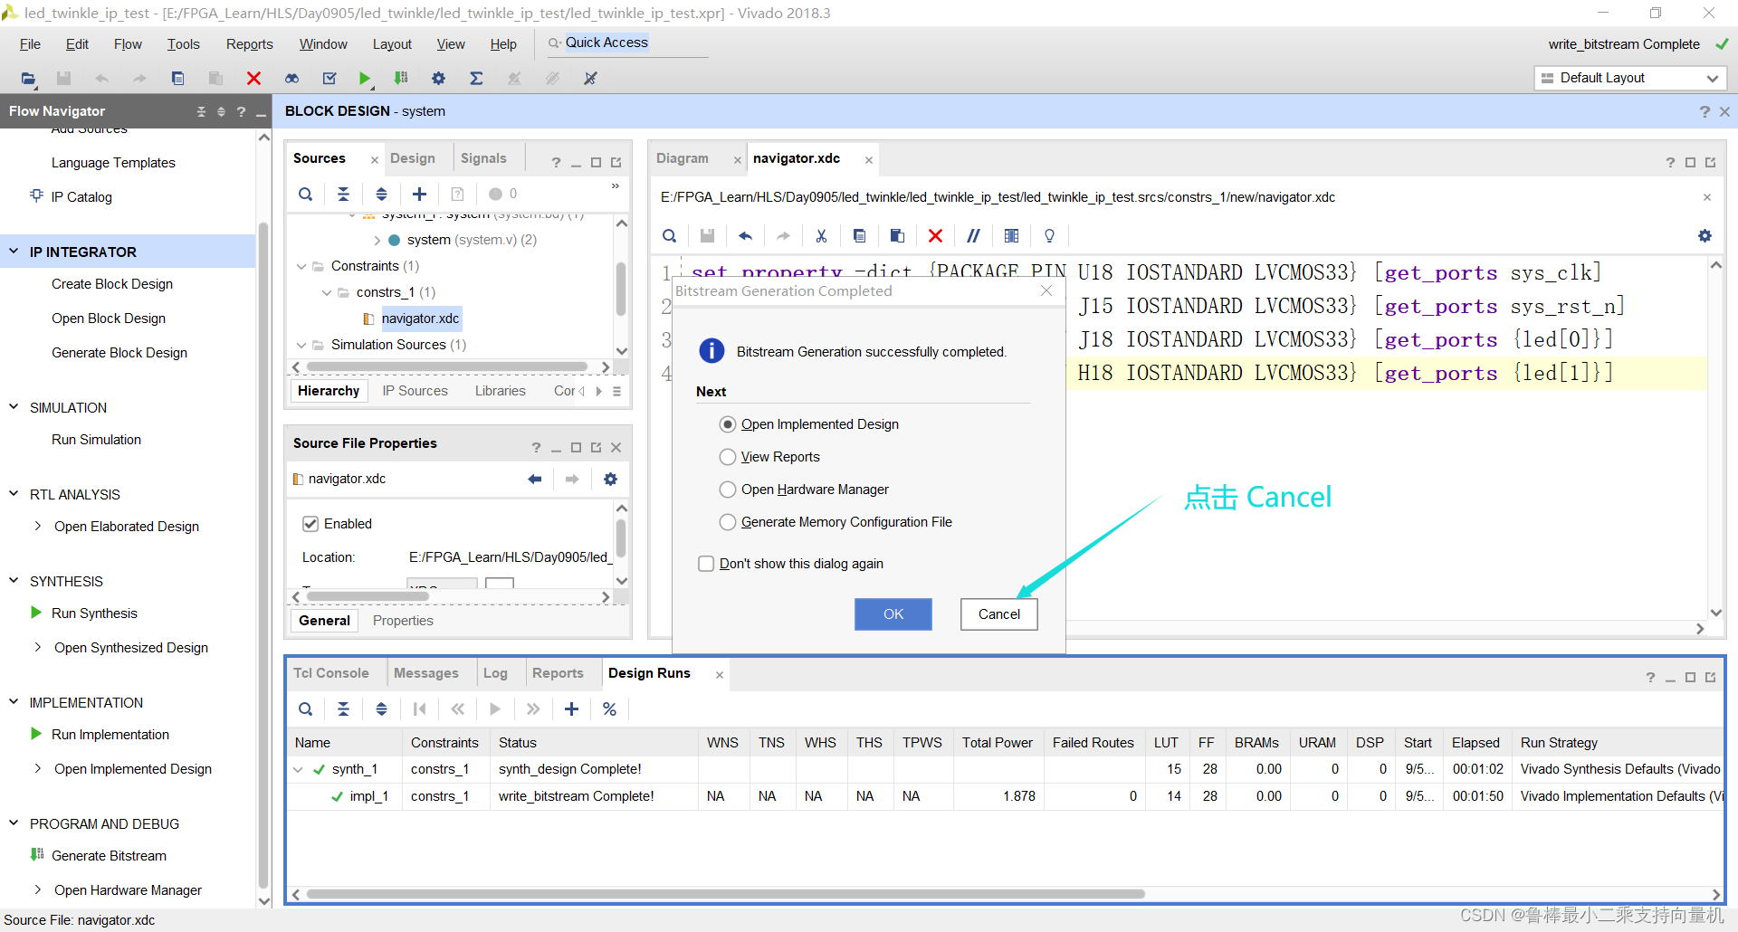Select Generate Memory Configuration File option
Viewport: 1738px width, 932px height.
pyautogui.click(x=728, y=522)
